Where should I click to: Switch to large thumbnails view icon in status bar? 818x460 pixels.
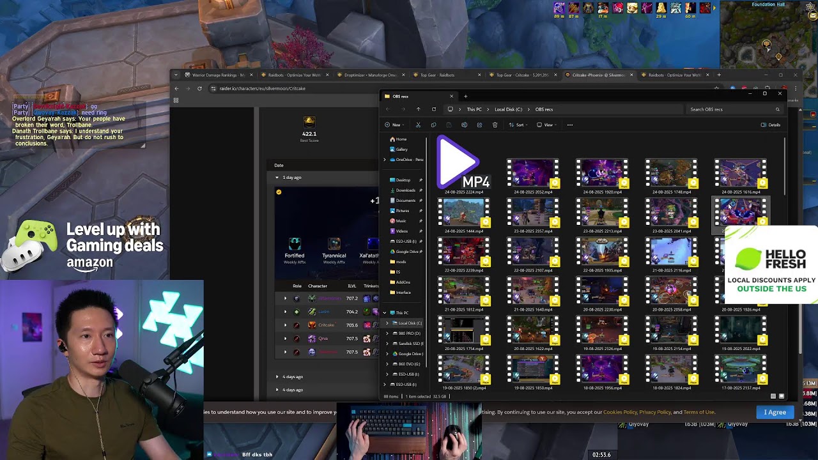pos(781,396)
